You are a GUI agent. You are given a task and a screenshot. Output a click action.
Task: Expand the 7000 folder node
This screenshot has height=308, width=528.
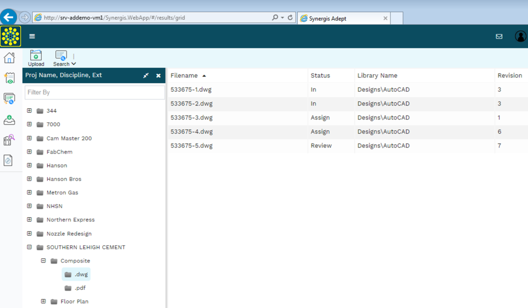click(29, 124)
